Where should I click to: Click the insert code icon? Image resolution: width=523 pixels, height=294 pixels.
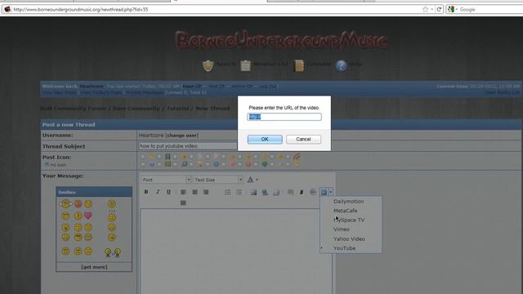point(302,192)
